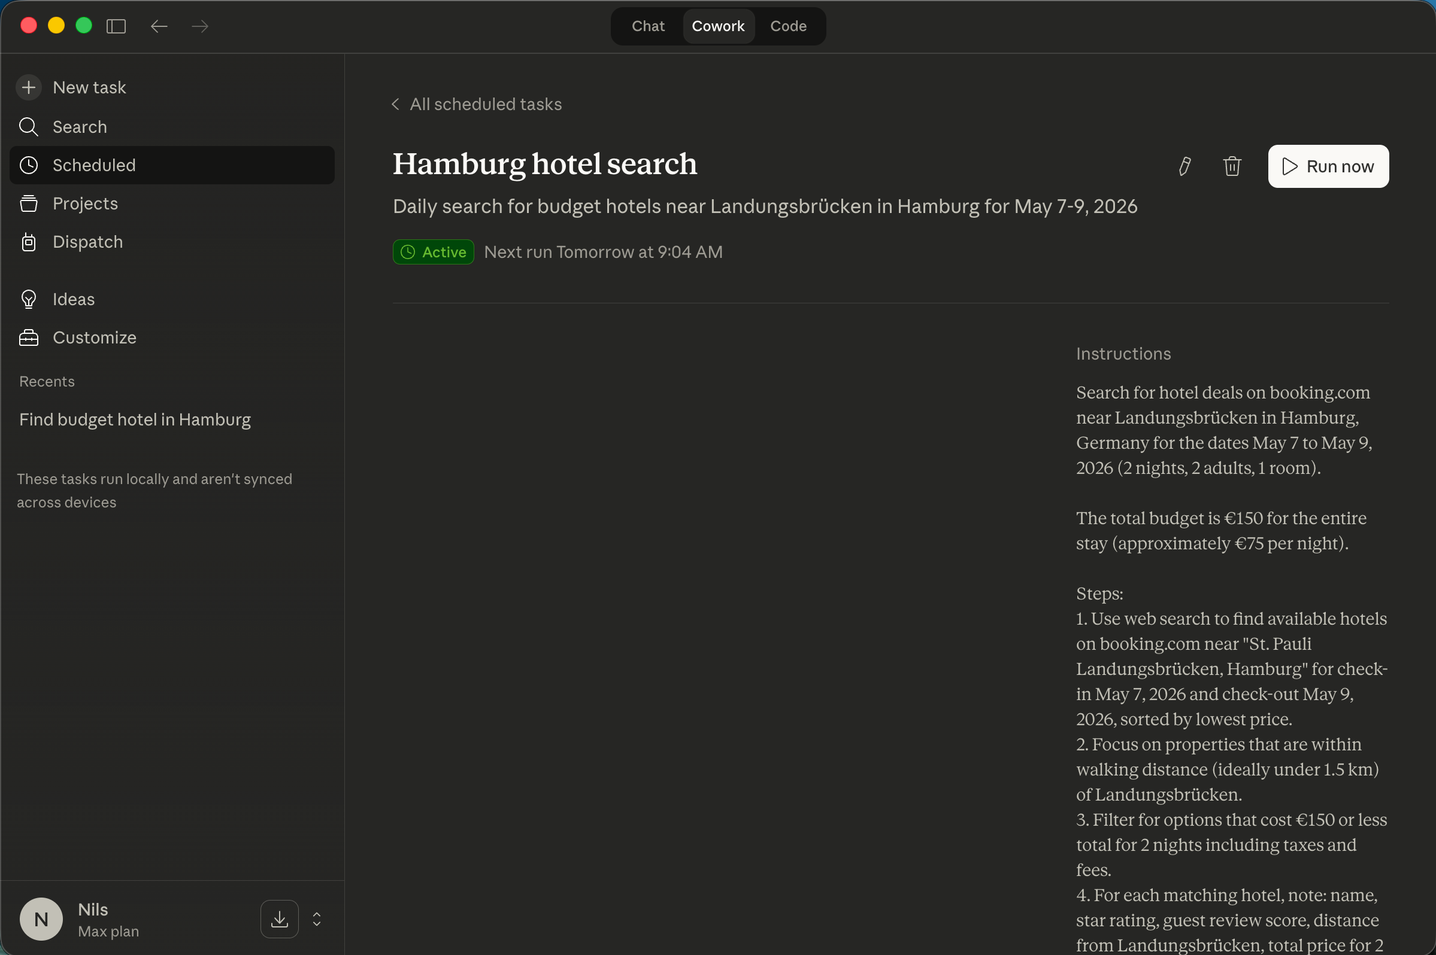Click the Nils account name
Image resolution: width=1436 pixels, height=955 pixels.
[93, 910]
